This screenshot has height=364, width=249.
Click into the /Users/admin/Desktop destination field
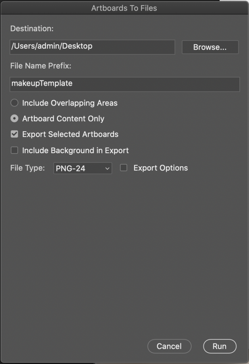(x=92, y=47)
